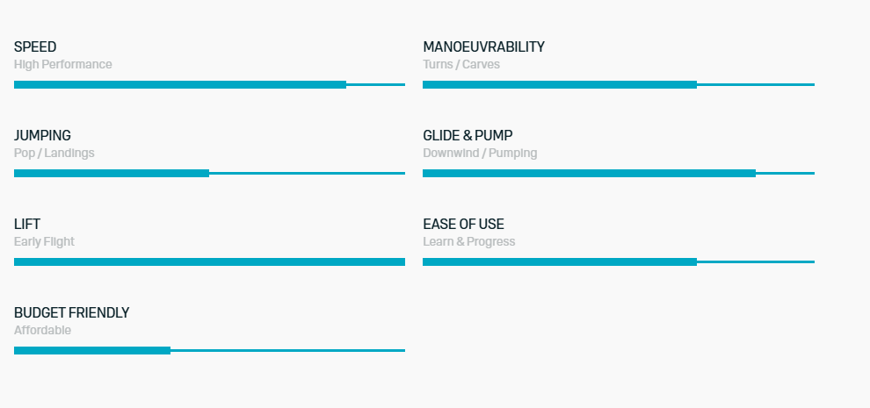Click the BUDGET FRIENDLY bar filled section
Screen dimensions: 870x408
pos(92,351)
